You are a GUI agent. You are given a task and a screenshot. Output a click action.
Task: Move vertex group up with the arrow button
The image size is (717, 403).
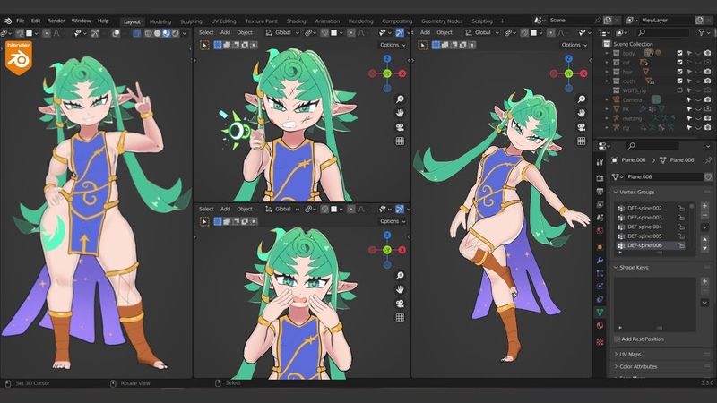click(704, 239)
